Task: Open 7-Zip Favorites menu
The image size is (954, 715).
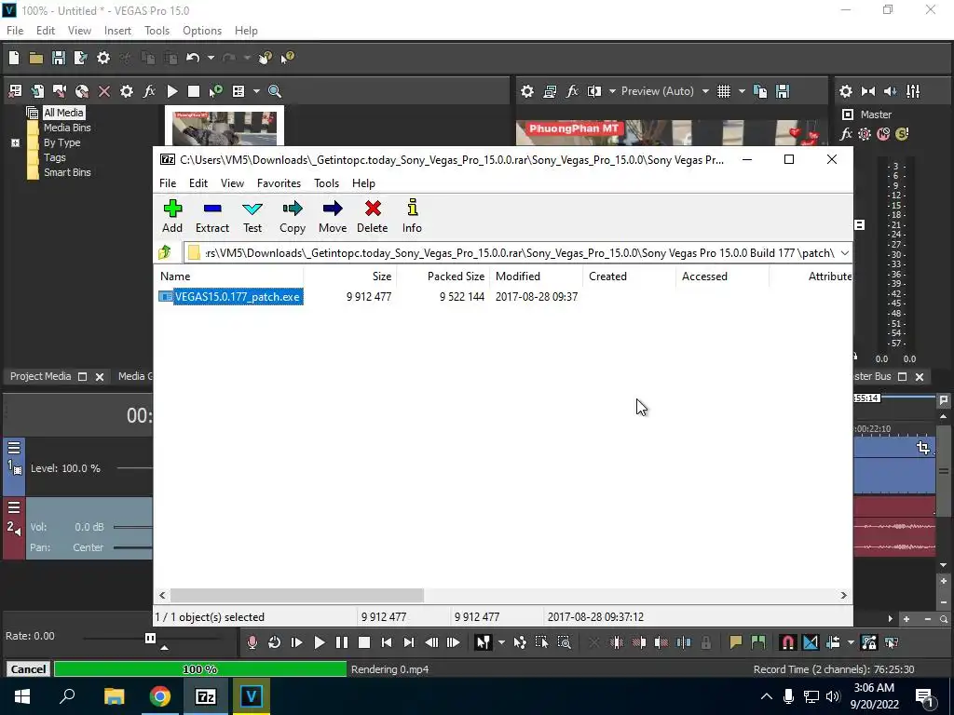Action: (x=279, y=183)
